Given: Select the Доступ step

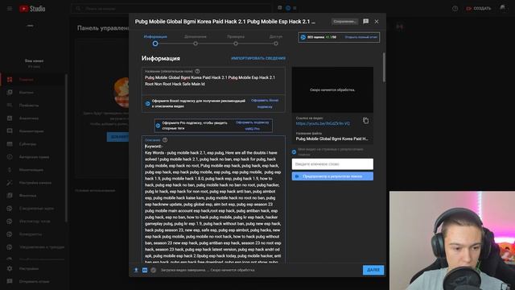Looking at the screenshot, I should point(276,40).
